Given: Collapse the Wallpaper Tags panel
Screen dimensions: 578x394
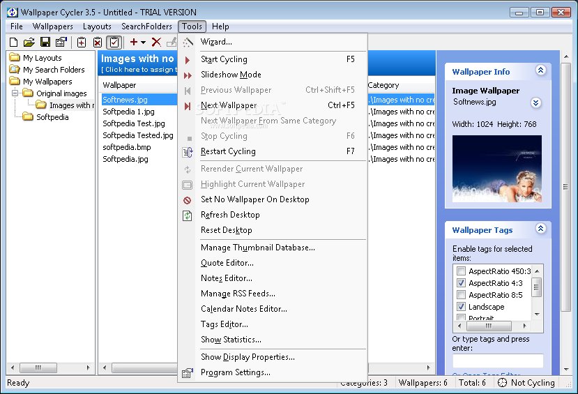Looking at the screenshot, I should pos(540,229).
